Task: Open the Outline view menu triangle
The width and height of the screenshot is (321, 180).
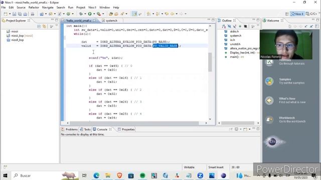Action: point(258,25)
